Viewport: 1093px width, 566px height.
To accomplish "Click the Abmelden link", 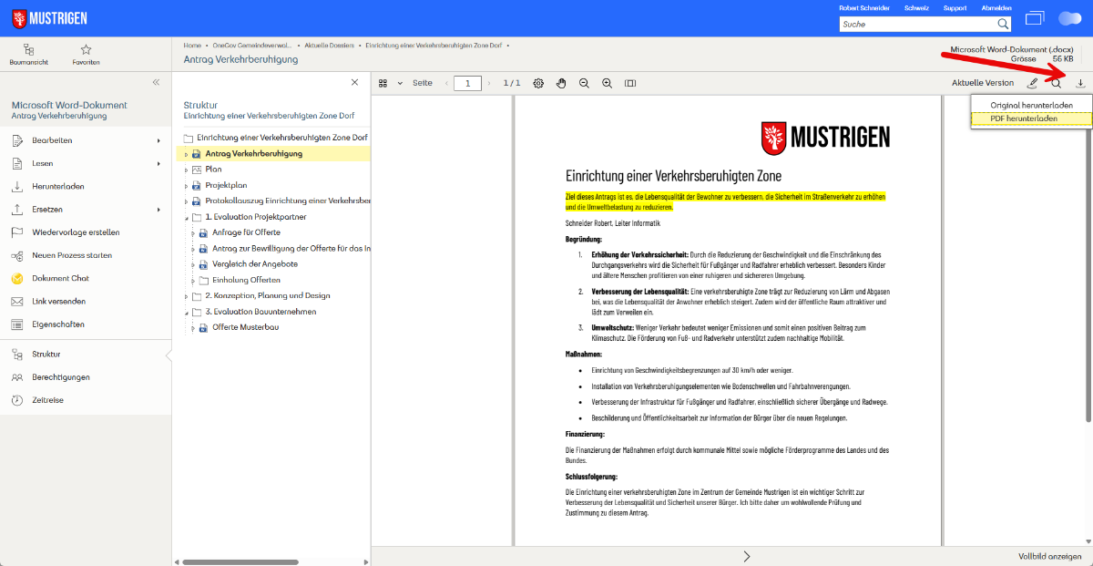I will pos(996,8).
